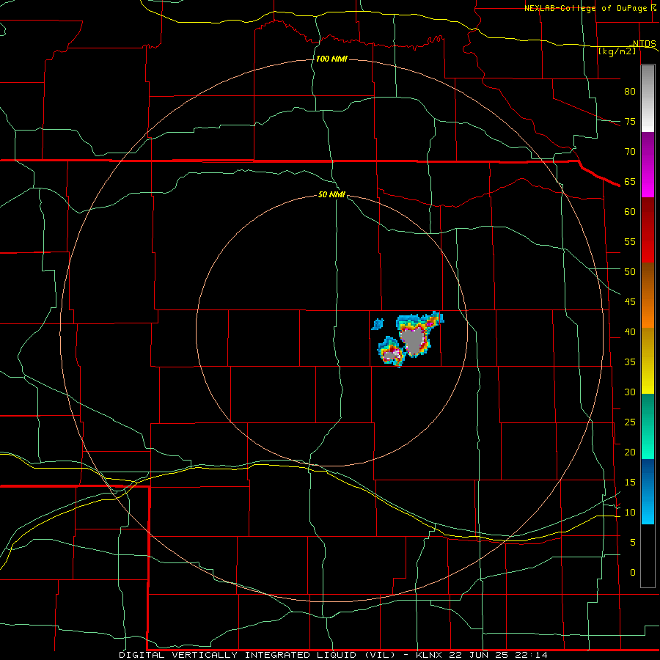Click the 25 value on the VIL scale
The image size is (660, 660).
tap(630, 422)
